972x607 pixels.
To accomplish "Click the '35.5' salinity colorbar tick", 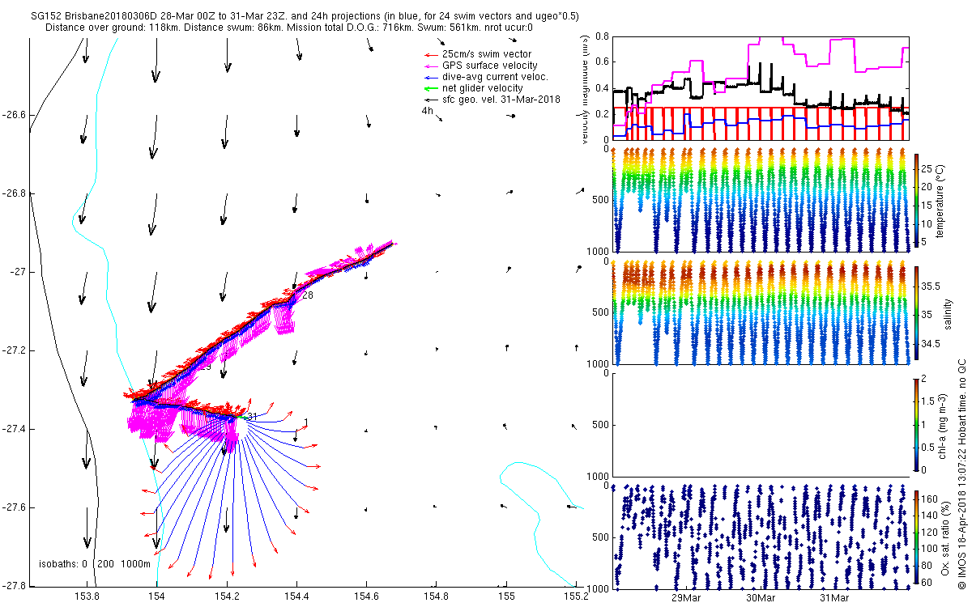I will 931,286.
